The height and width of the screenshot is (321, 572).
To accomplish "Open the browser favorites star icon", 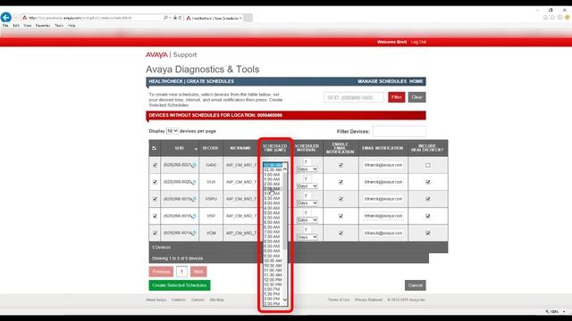I will pos(552,17).
